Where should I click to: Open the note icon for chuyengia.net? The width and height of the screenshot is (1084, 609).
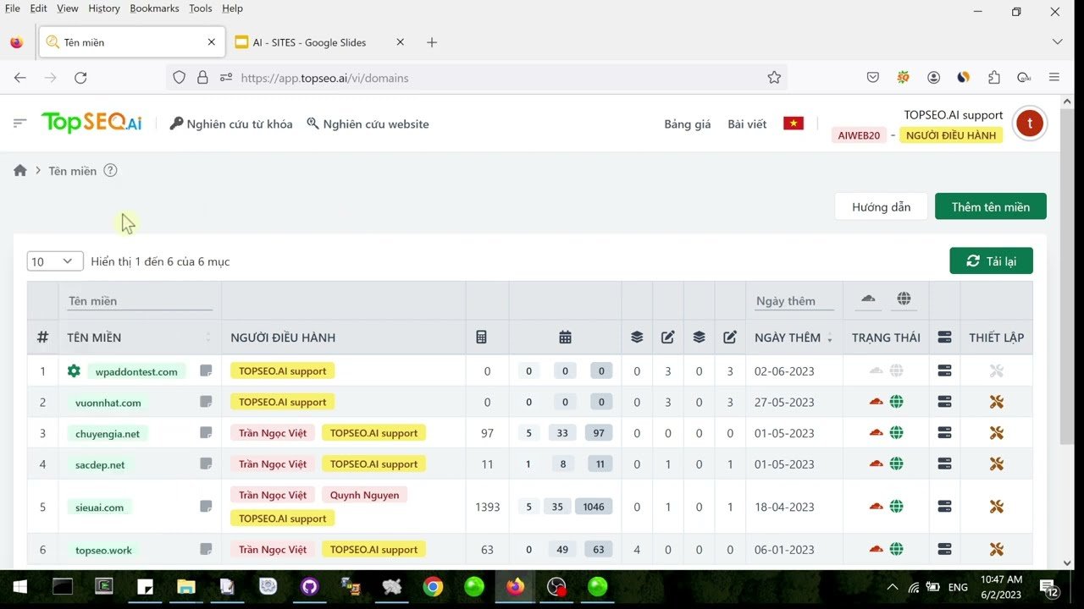206,432
